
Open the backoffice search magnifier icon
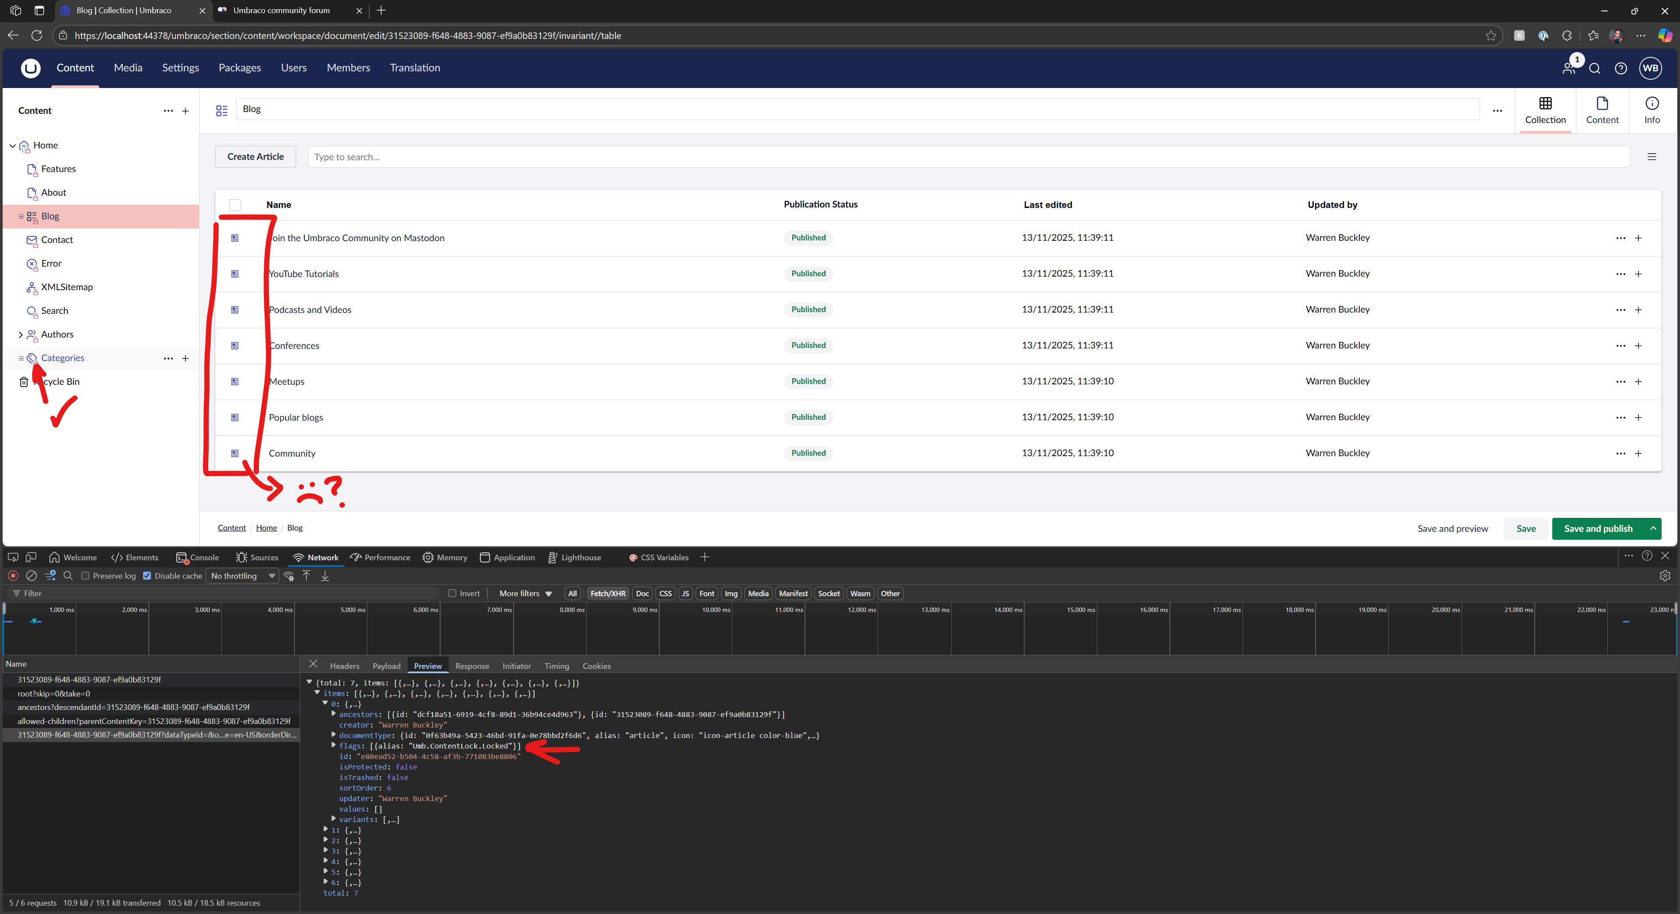coord(1595,68)
